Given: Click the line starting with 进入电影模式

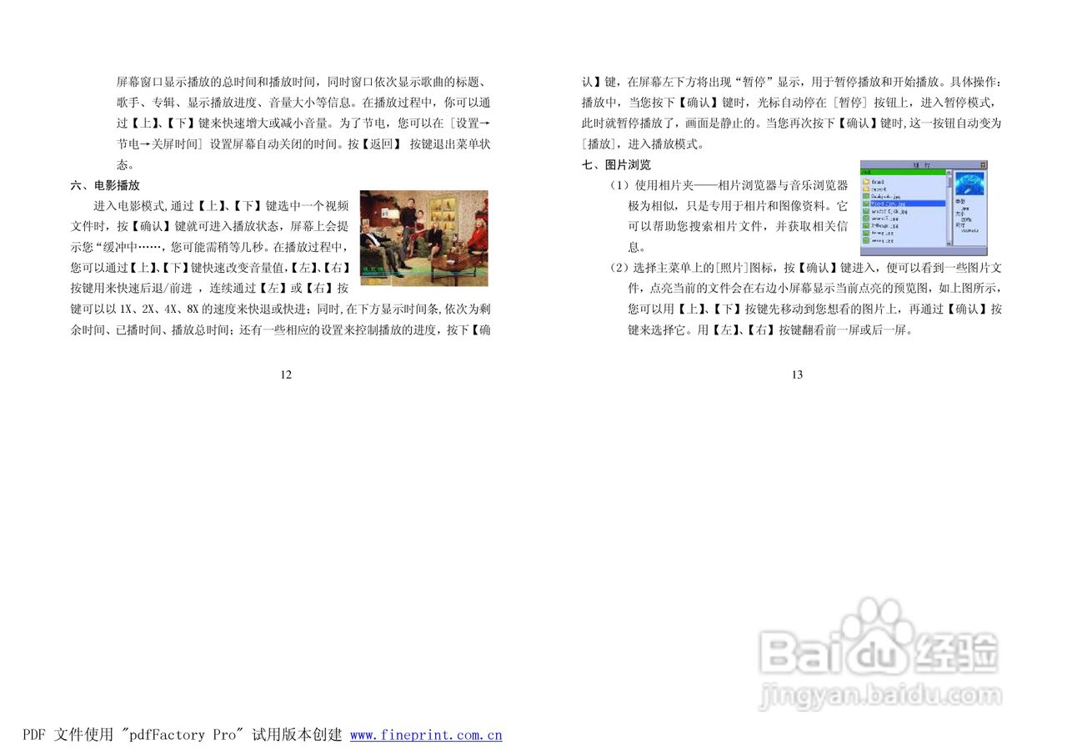Looking at the screenshot, I should [220, 205].
